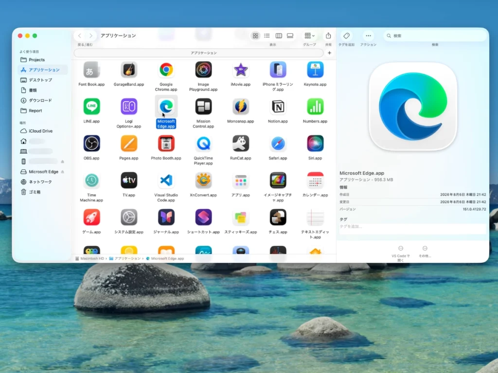This screenshot has height=373, width=498.
Task: Open Projects in the sidebar
Action: coord(43,60)
